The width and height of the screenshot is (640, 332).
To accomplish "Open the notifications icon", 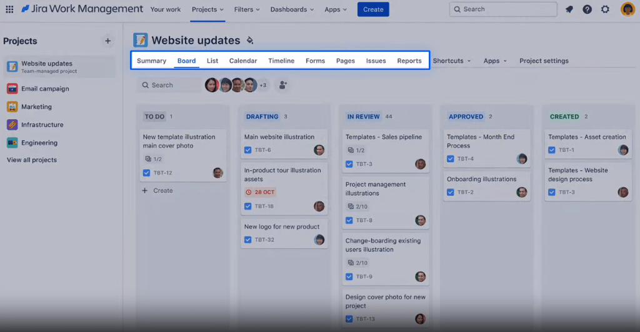I will 569,9.
